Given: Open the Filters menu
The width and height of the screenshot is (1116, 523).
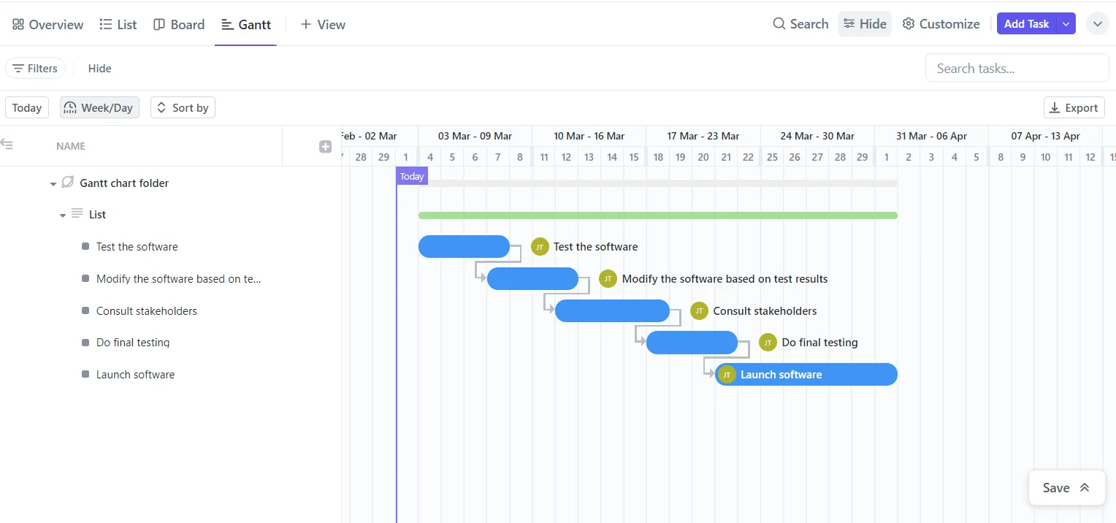Looking at the screenshot, I should coord(35,68).
